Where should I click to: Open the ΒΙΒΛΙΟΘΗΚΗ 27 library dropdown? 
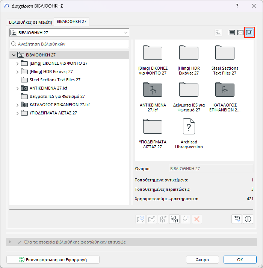[69, 33]
